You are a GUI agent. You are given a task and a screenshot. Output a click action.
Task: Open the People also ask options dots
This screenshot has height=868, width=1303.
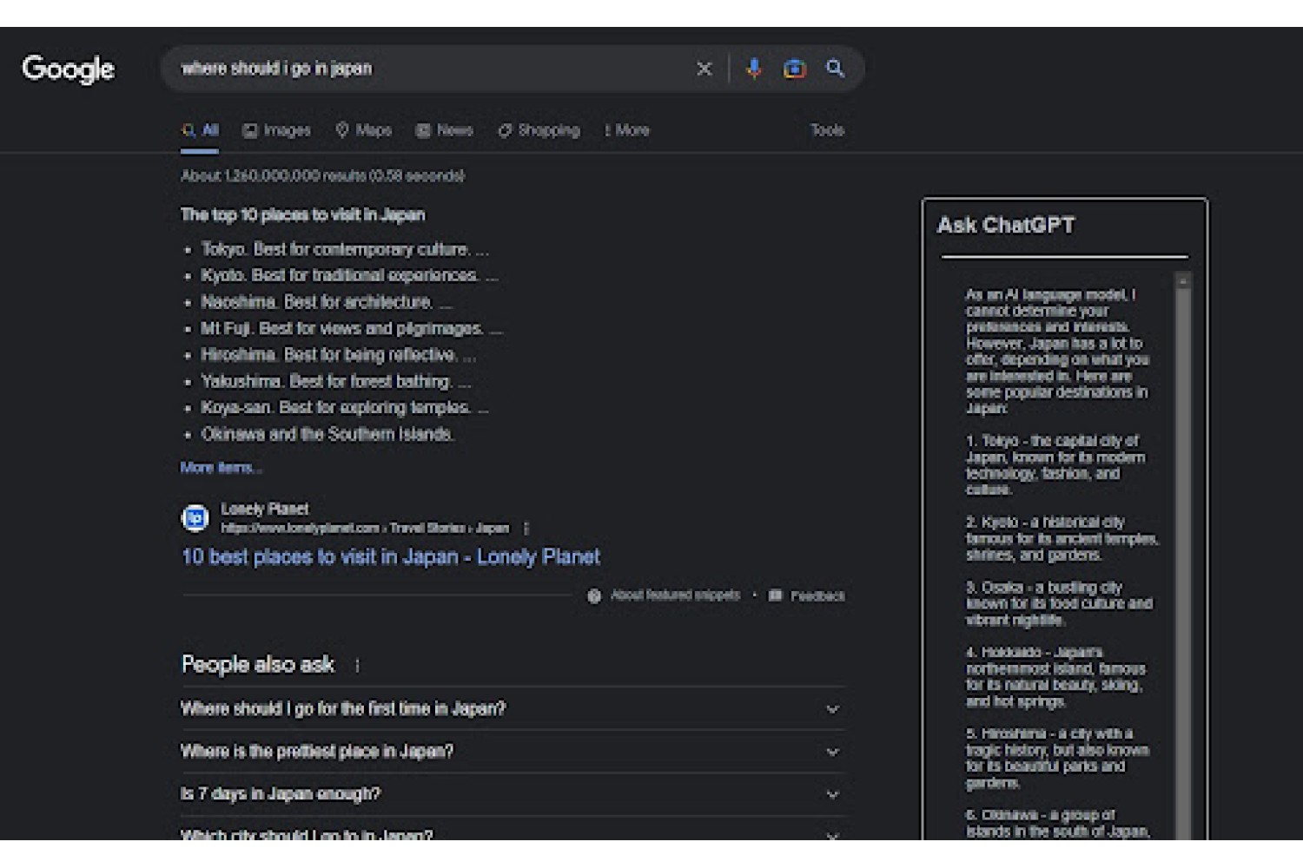357,666
